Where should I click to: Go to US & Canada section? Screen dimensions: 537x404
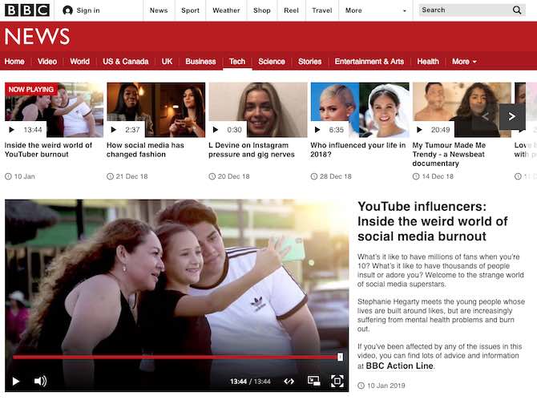[126, 62]
